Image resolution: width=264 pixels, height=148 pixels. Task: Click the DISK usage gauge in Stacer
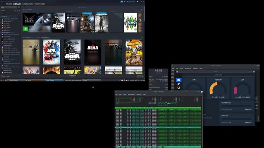tap(243, 88)
